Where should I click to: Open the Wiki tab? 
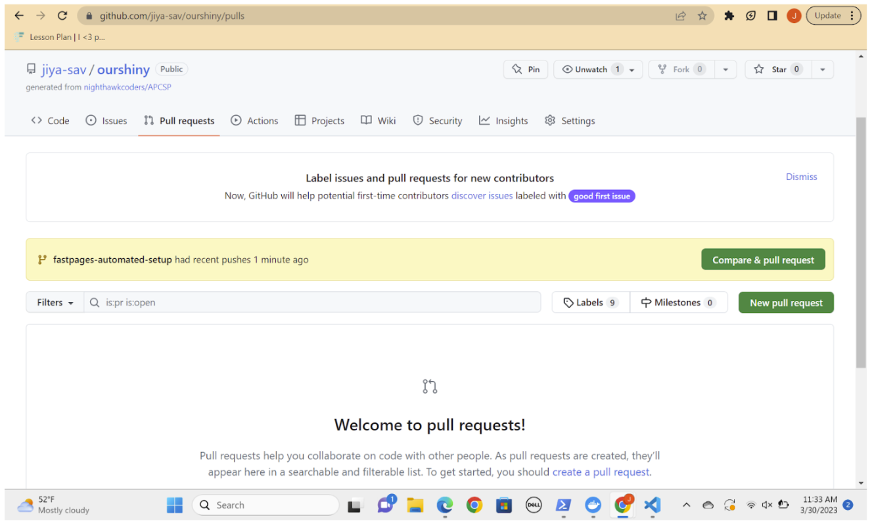pyautogui.click(x=378, y=121)
